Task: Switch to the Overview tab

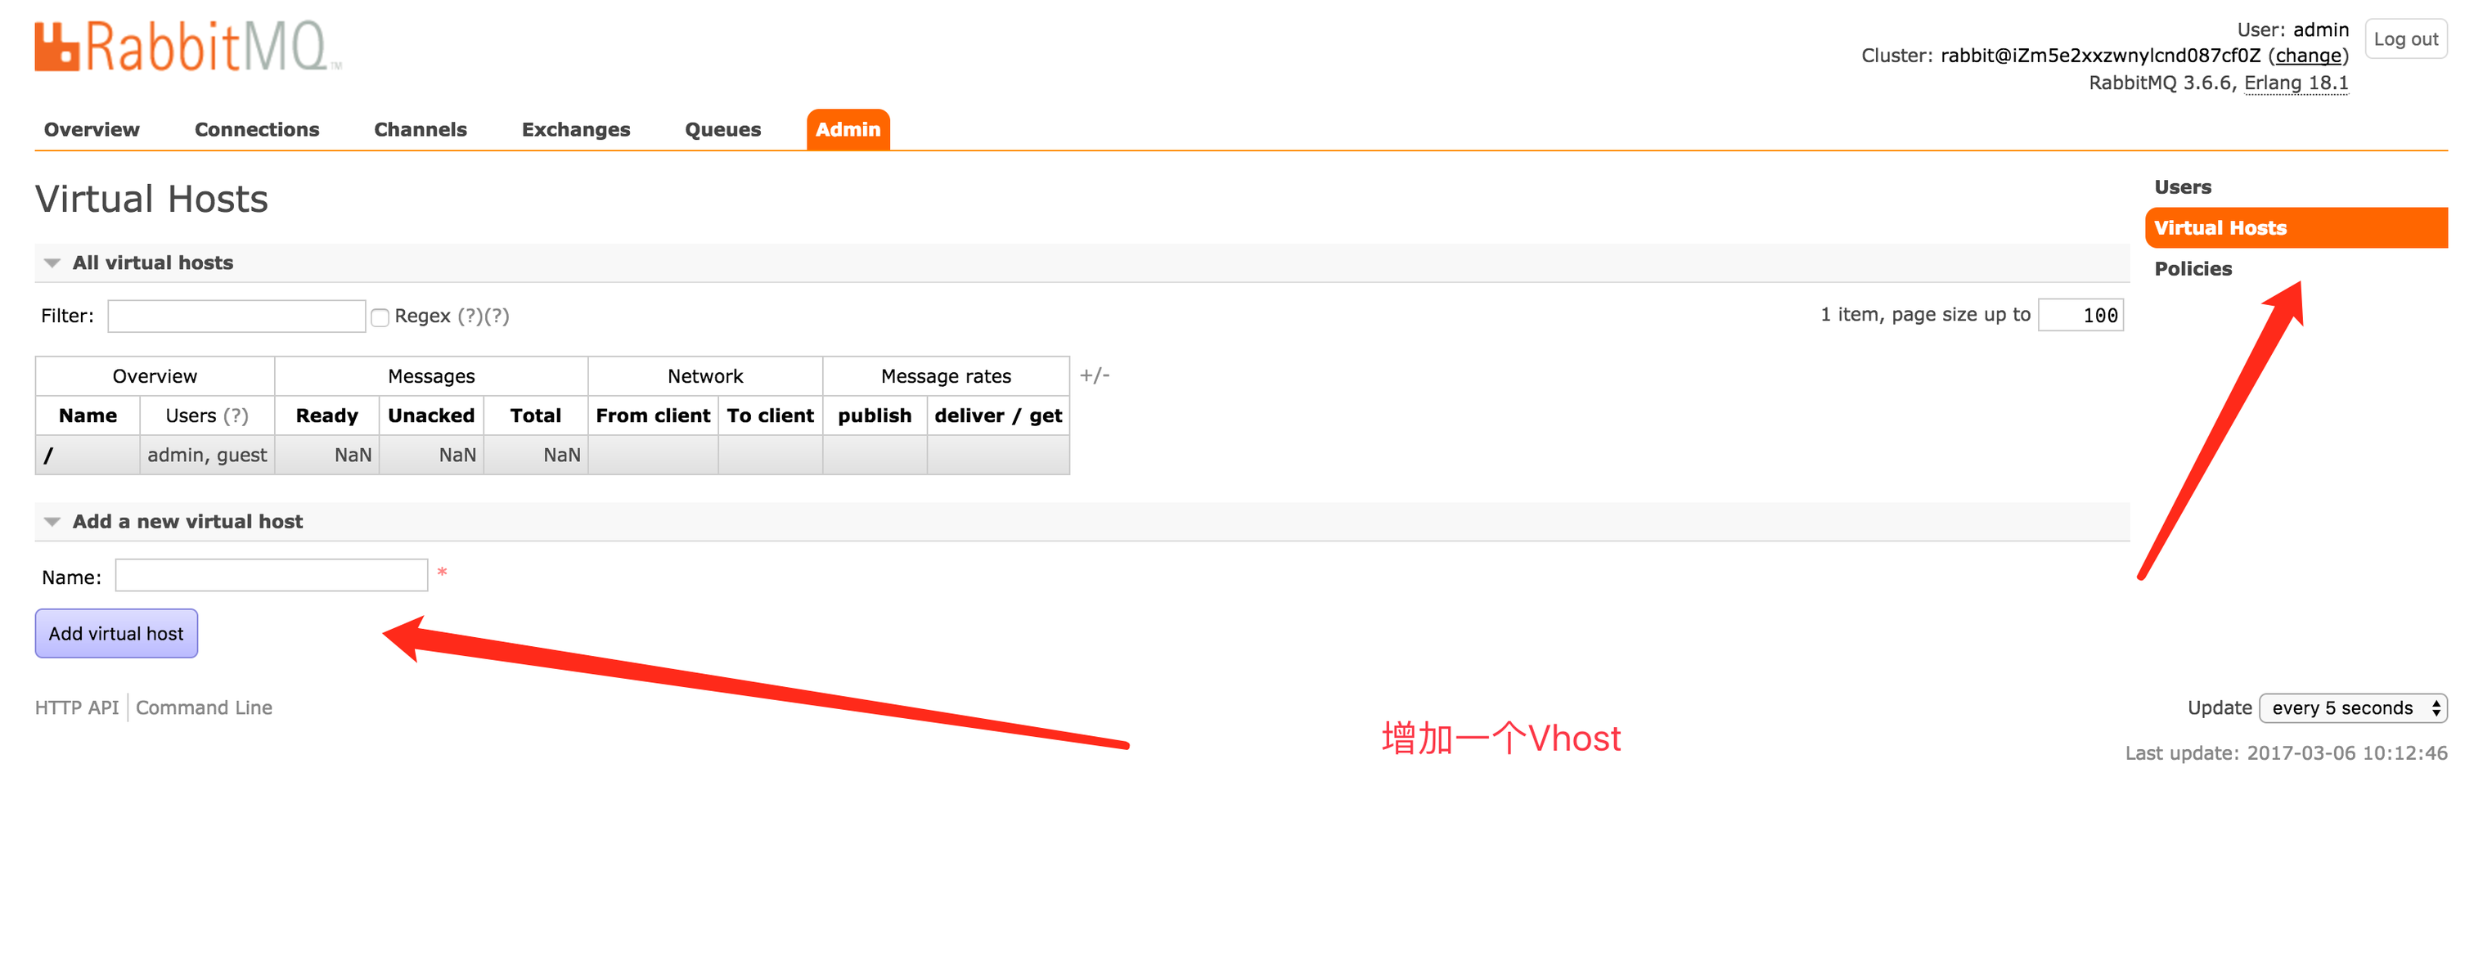Action: [x=92, y=129]
